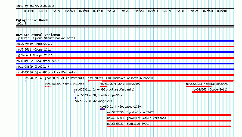Open the nsv546661 (Cooper2011) variant label
The width and height of the screenshot is (242, 137).
point(34,49)
